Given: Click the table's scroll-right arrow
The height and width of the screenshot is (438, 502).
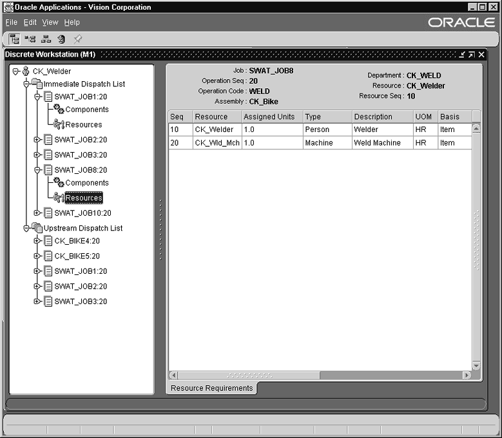Looking at the screenshot, I should coord(467,375).
